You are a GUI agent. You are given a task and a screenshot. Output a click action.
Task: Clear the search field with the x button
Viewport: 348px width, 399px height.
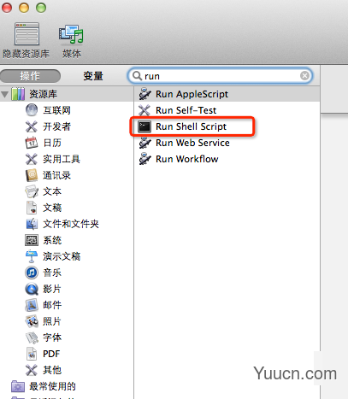click(x=304, y=76)
